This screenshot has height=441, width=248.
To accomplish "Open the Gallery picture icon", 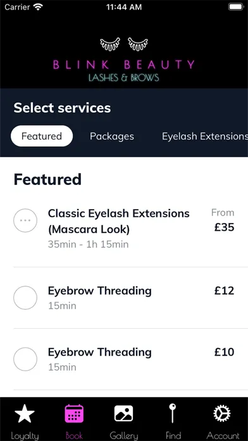I will pos(123,414).
